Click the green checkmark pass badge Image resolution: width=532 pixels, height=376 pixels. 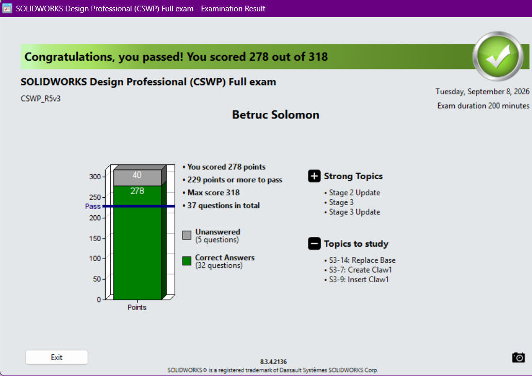pyautogui.click(x=498, y=56)
